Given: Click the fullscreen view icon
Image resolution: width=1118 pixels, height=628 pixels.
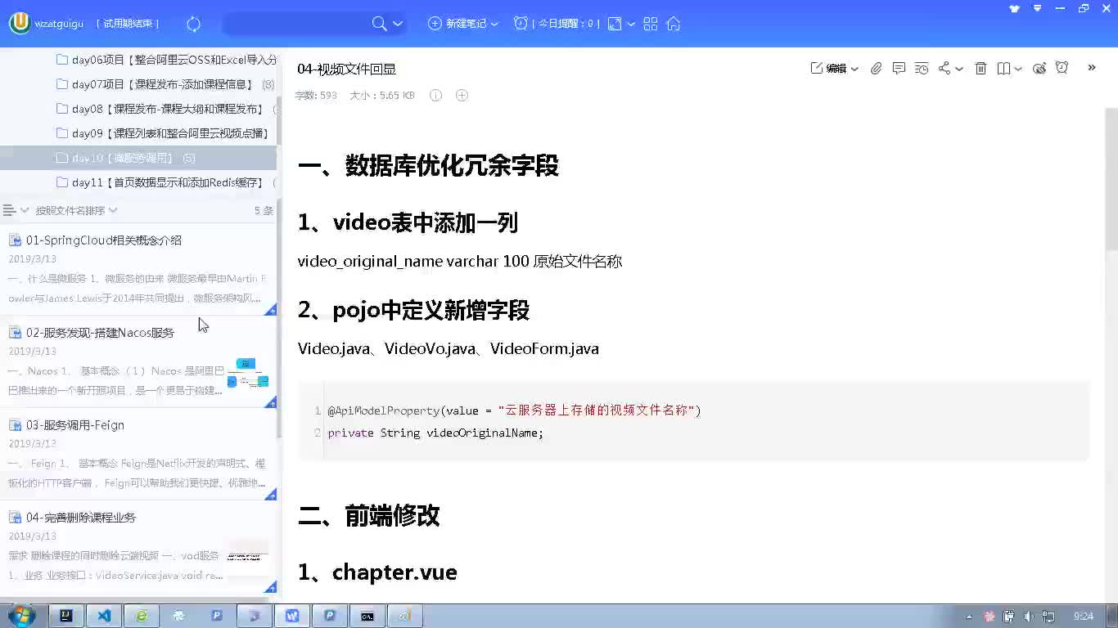Looking at the screenshot, I should point(615,24).
